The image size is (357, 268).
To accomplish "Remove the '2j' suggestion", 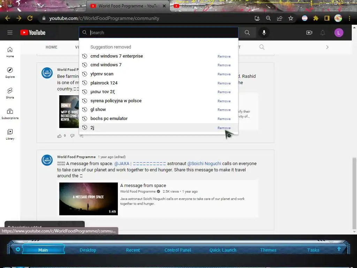I will click(x=224, y=128).
